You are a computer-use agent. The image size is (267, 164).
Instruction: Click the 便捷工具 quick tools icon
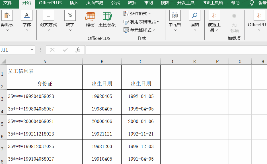tap(214, 15)
